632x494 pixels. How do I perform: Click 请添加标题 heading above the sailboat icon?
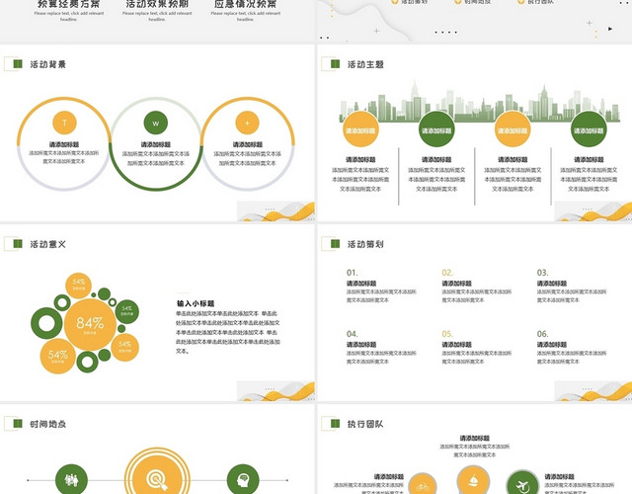(x=474, y=438)
